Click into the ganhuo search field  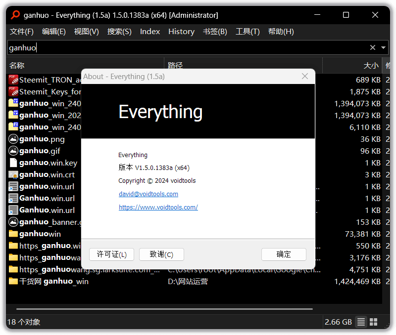point(188,47)
